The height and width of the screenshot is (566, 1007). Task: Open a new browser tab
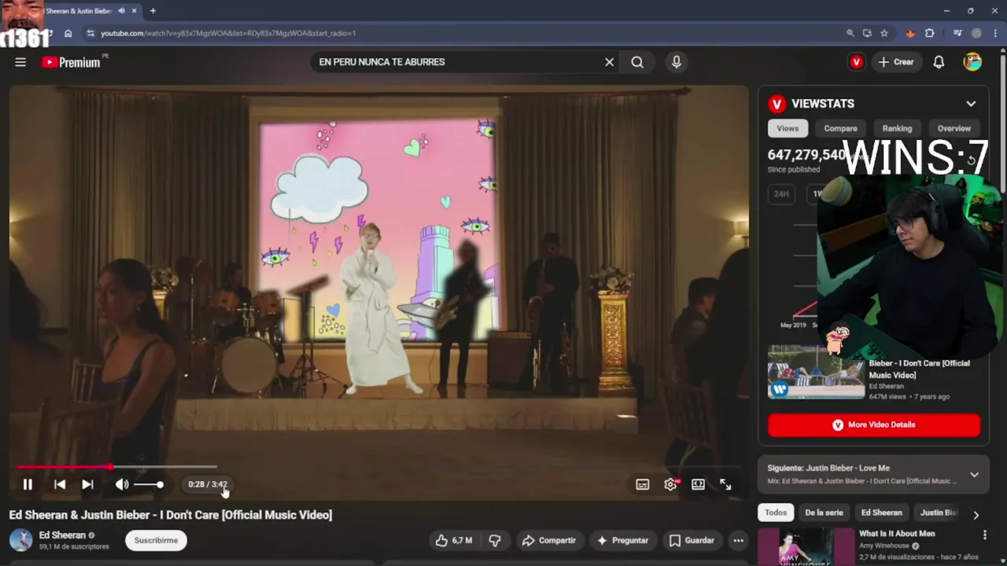pos(153,11)
